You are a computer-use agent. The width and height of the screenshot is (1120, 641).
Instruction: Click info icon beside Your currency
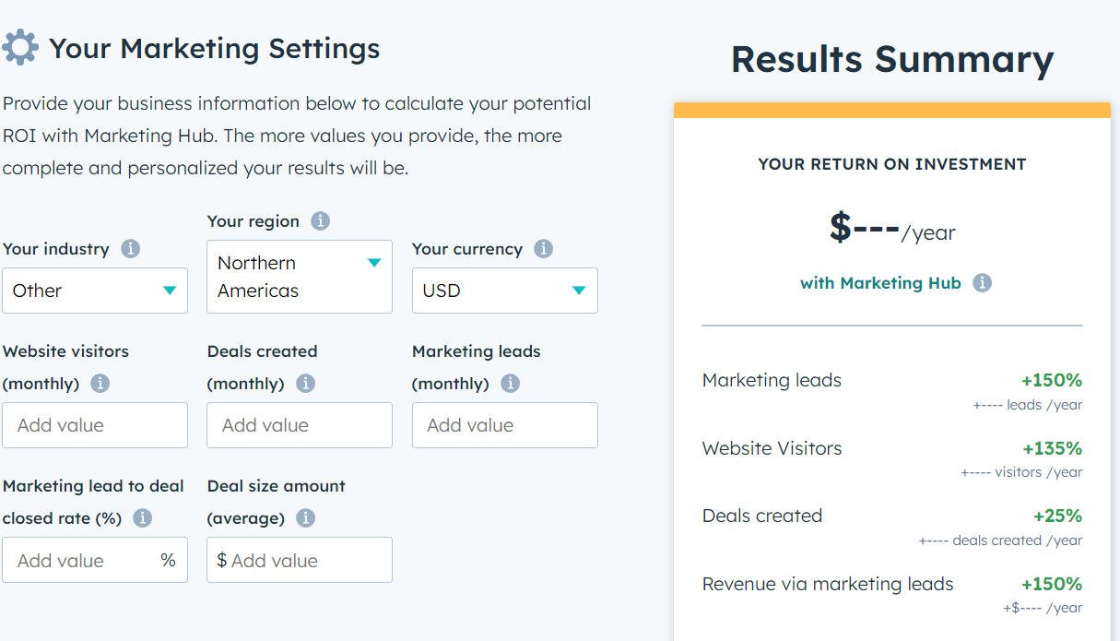(544, 249)
